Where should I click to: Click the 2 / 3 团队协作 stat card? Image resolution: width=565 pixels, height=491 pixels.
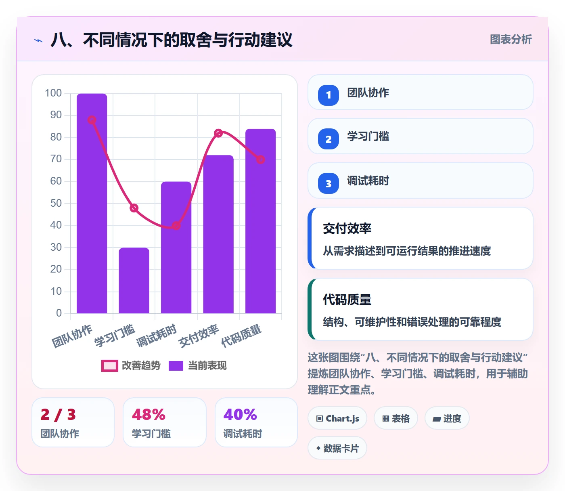73,422
